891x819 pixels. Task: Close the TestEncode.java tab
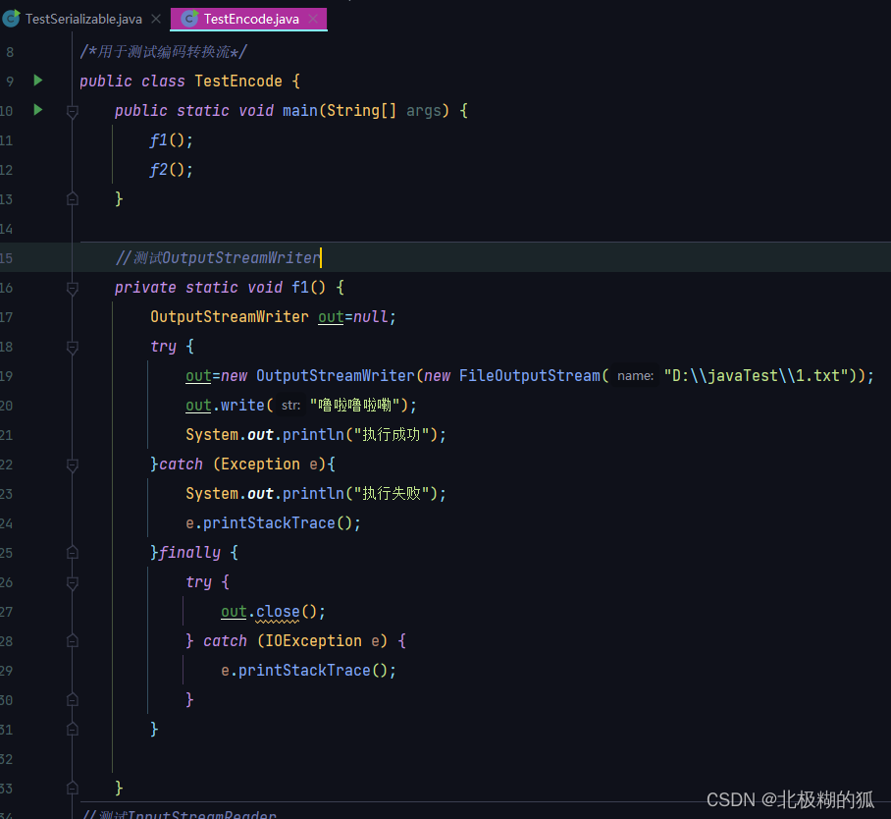tap(313, 19)
